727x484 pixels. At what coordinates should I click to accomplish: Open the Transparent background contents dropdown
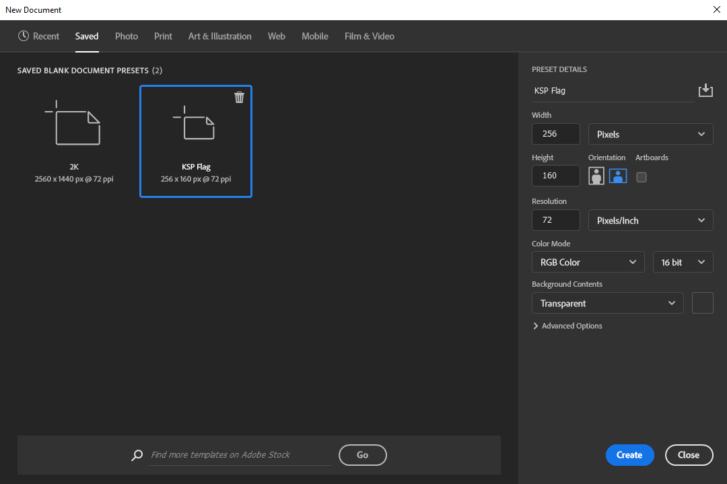(x=607, y=303)
